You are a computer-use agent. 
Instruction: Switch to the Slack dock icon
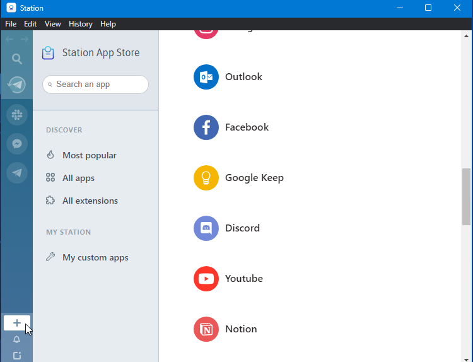[17, 115]
